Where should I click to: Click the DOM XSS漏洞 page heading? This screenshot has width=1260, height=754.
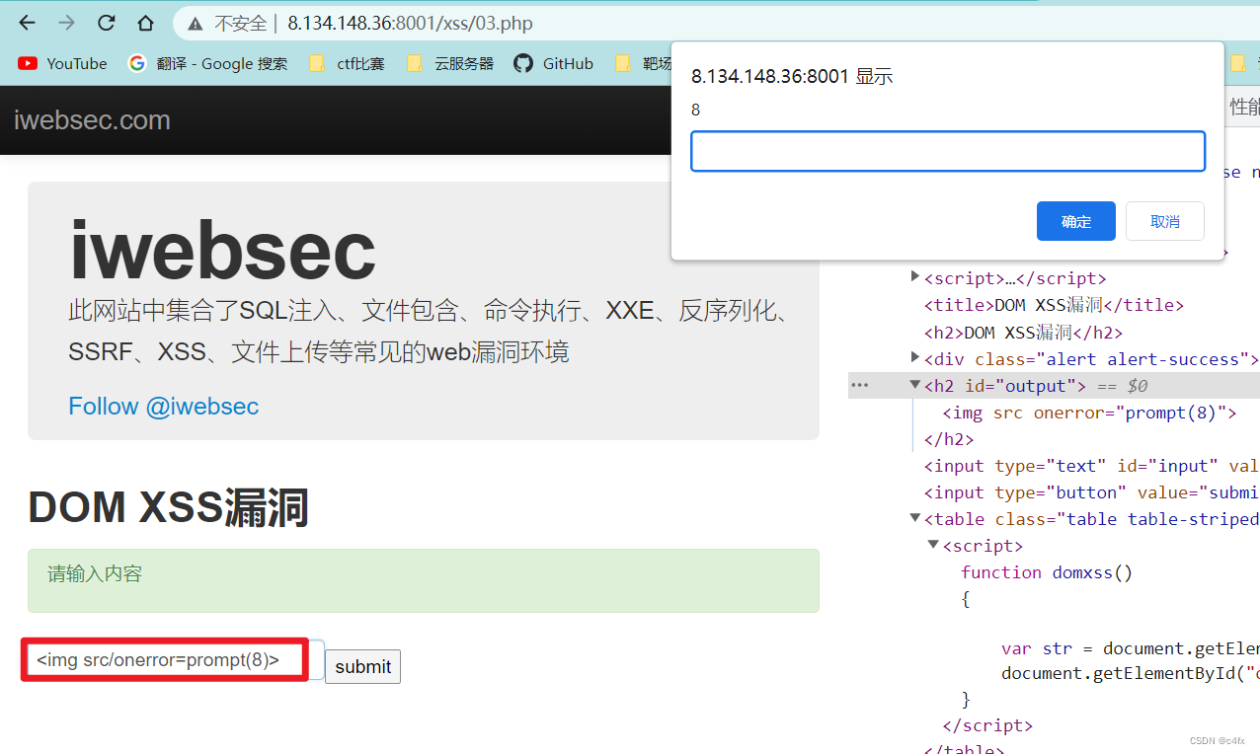coord(169,507)
